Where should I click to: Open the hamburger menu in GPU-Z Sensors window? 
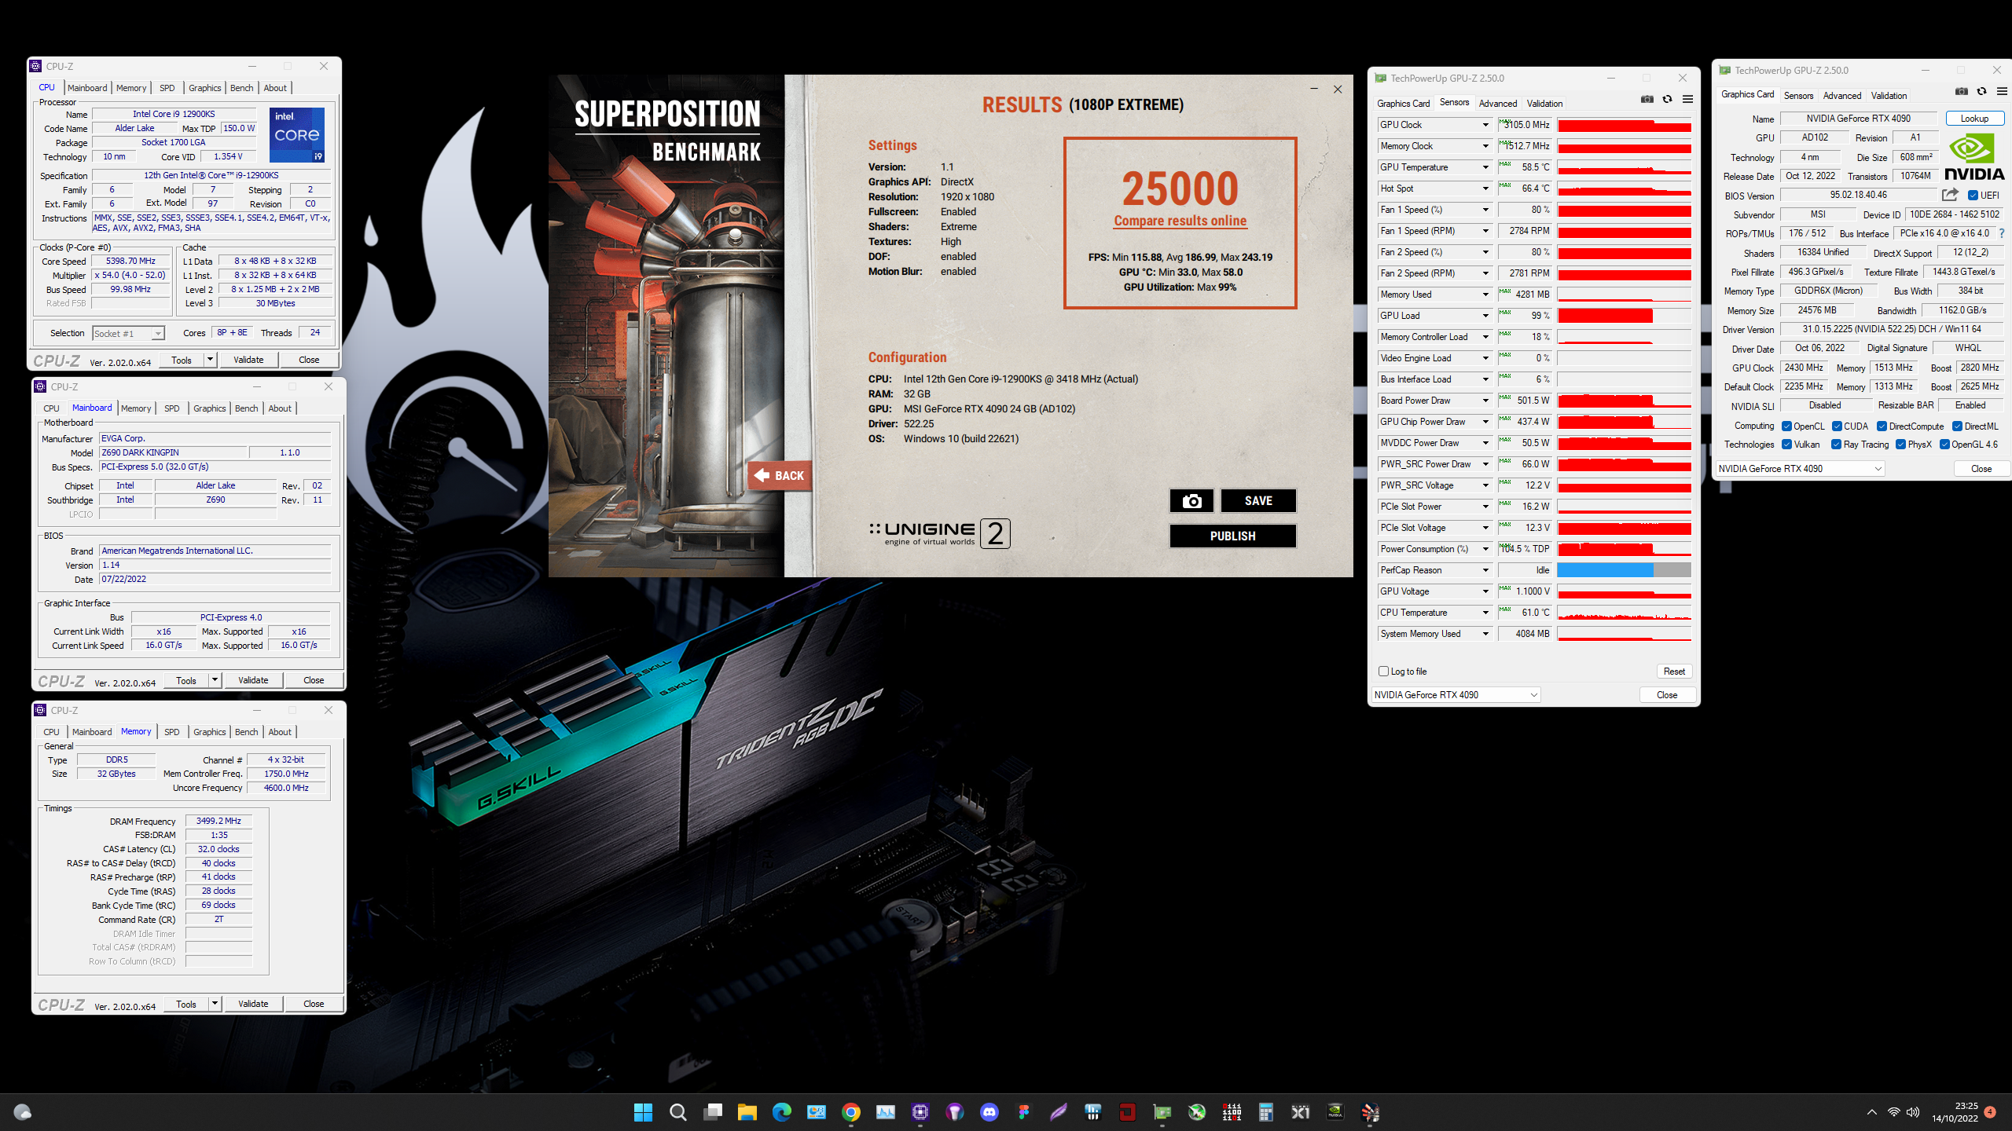click(x=1687, y=99)
